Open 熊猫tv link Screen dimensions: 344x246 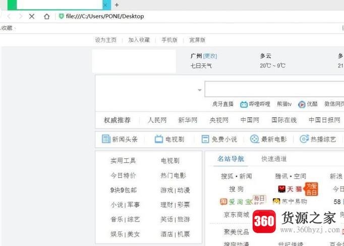point(284,104)
